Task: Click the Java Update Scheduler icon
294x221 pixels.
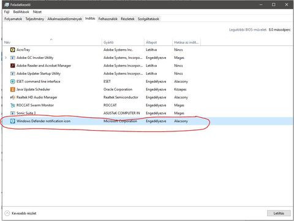Action: point(13,90)
